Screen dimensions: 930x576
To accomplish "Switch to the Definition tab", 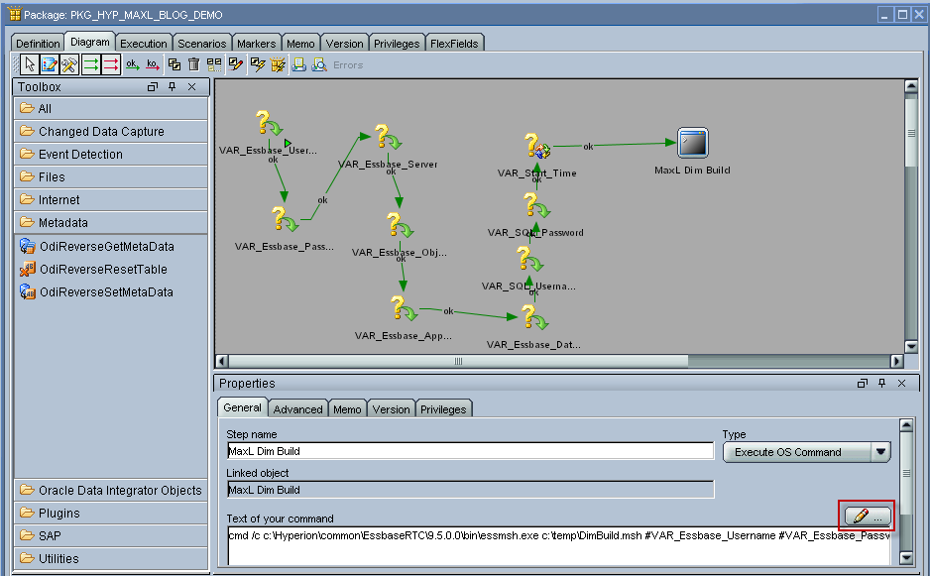I will pos(38,44).
